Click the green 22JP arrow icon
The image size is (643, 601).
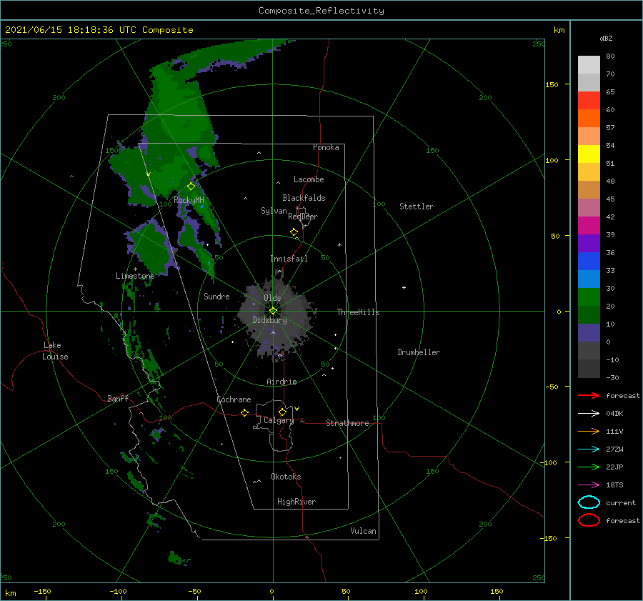[589, 467]
